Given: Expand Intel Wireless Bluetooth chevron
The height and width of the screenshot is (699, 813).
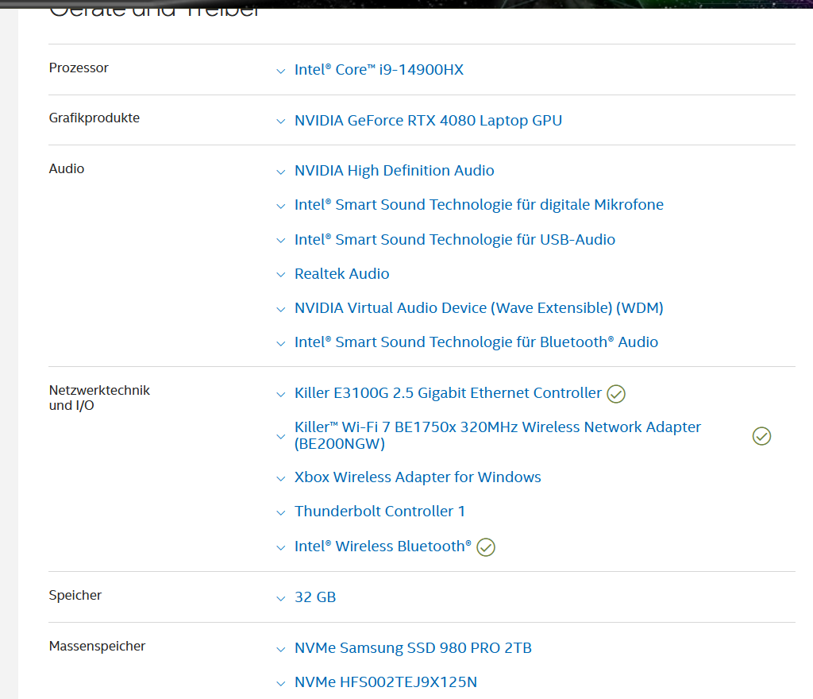Looking at the screenshot, I should tap(280, 547).
